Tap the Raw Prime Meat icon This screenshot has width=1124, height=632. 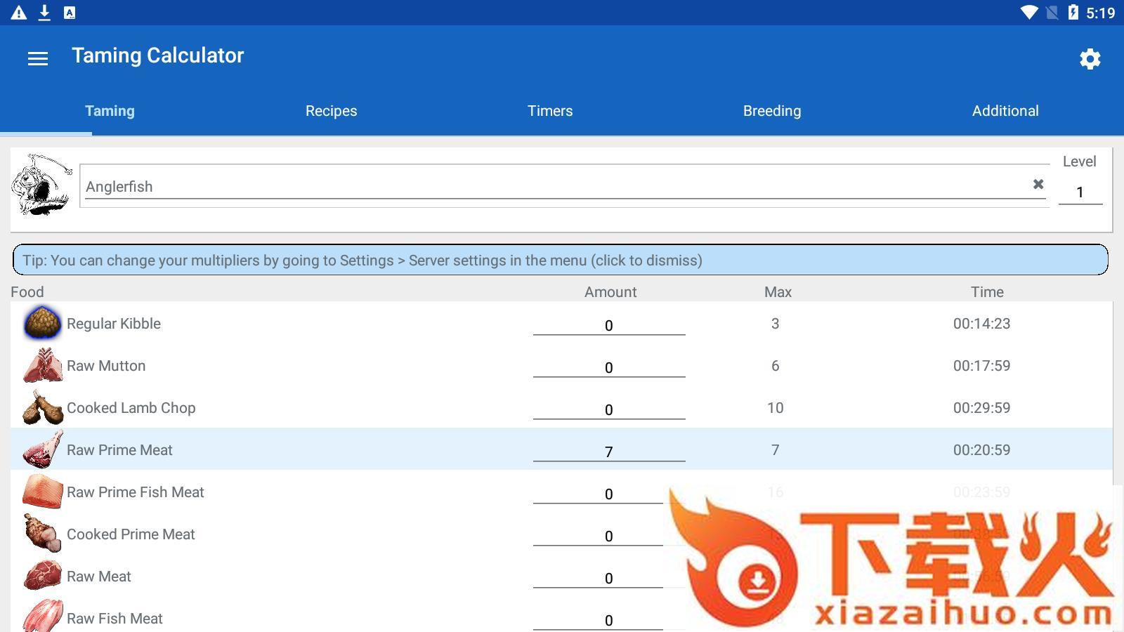(42, 450)
